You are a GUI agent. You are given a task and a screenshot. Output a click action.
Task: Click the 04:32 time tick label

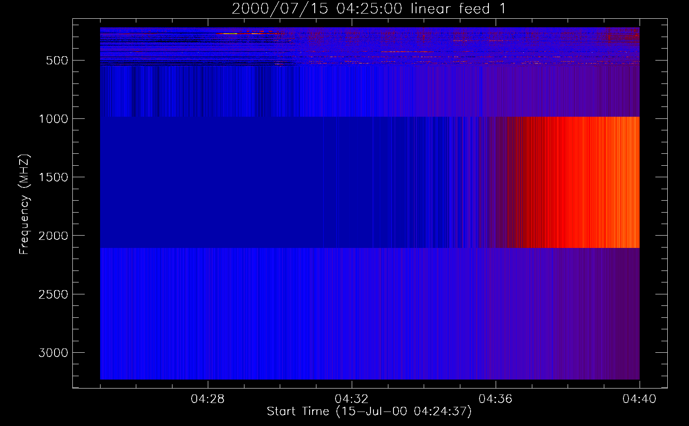point(352,399)
